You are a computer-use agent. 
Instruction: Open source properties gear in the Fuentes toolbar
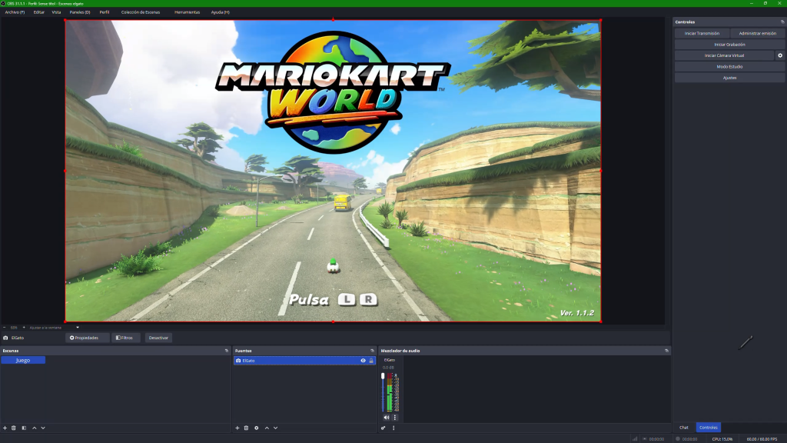tap(256, 428)
